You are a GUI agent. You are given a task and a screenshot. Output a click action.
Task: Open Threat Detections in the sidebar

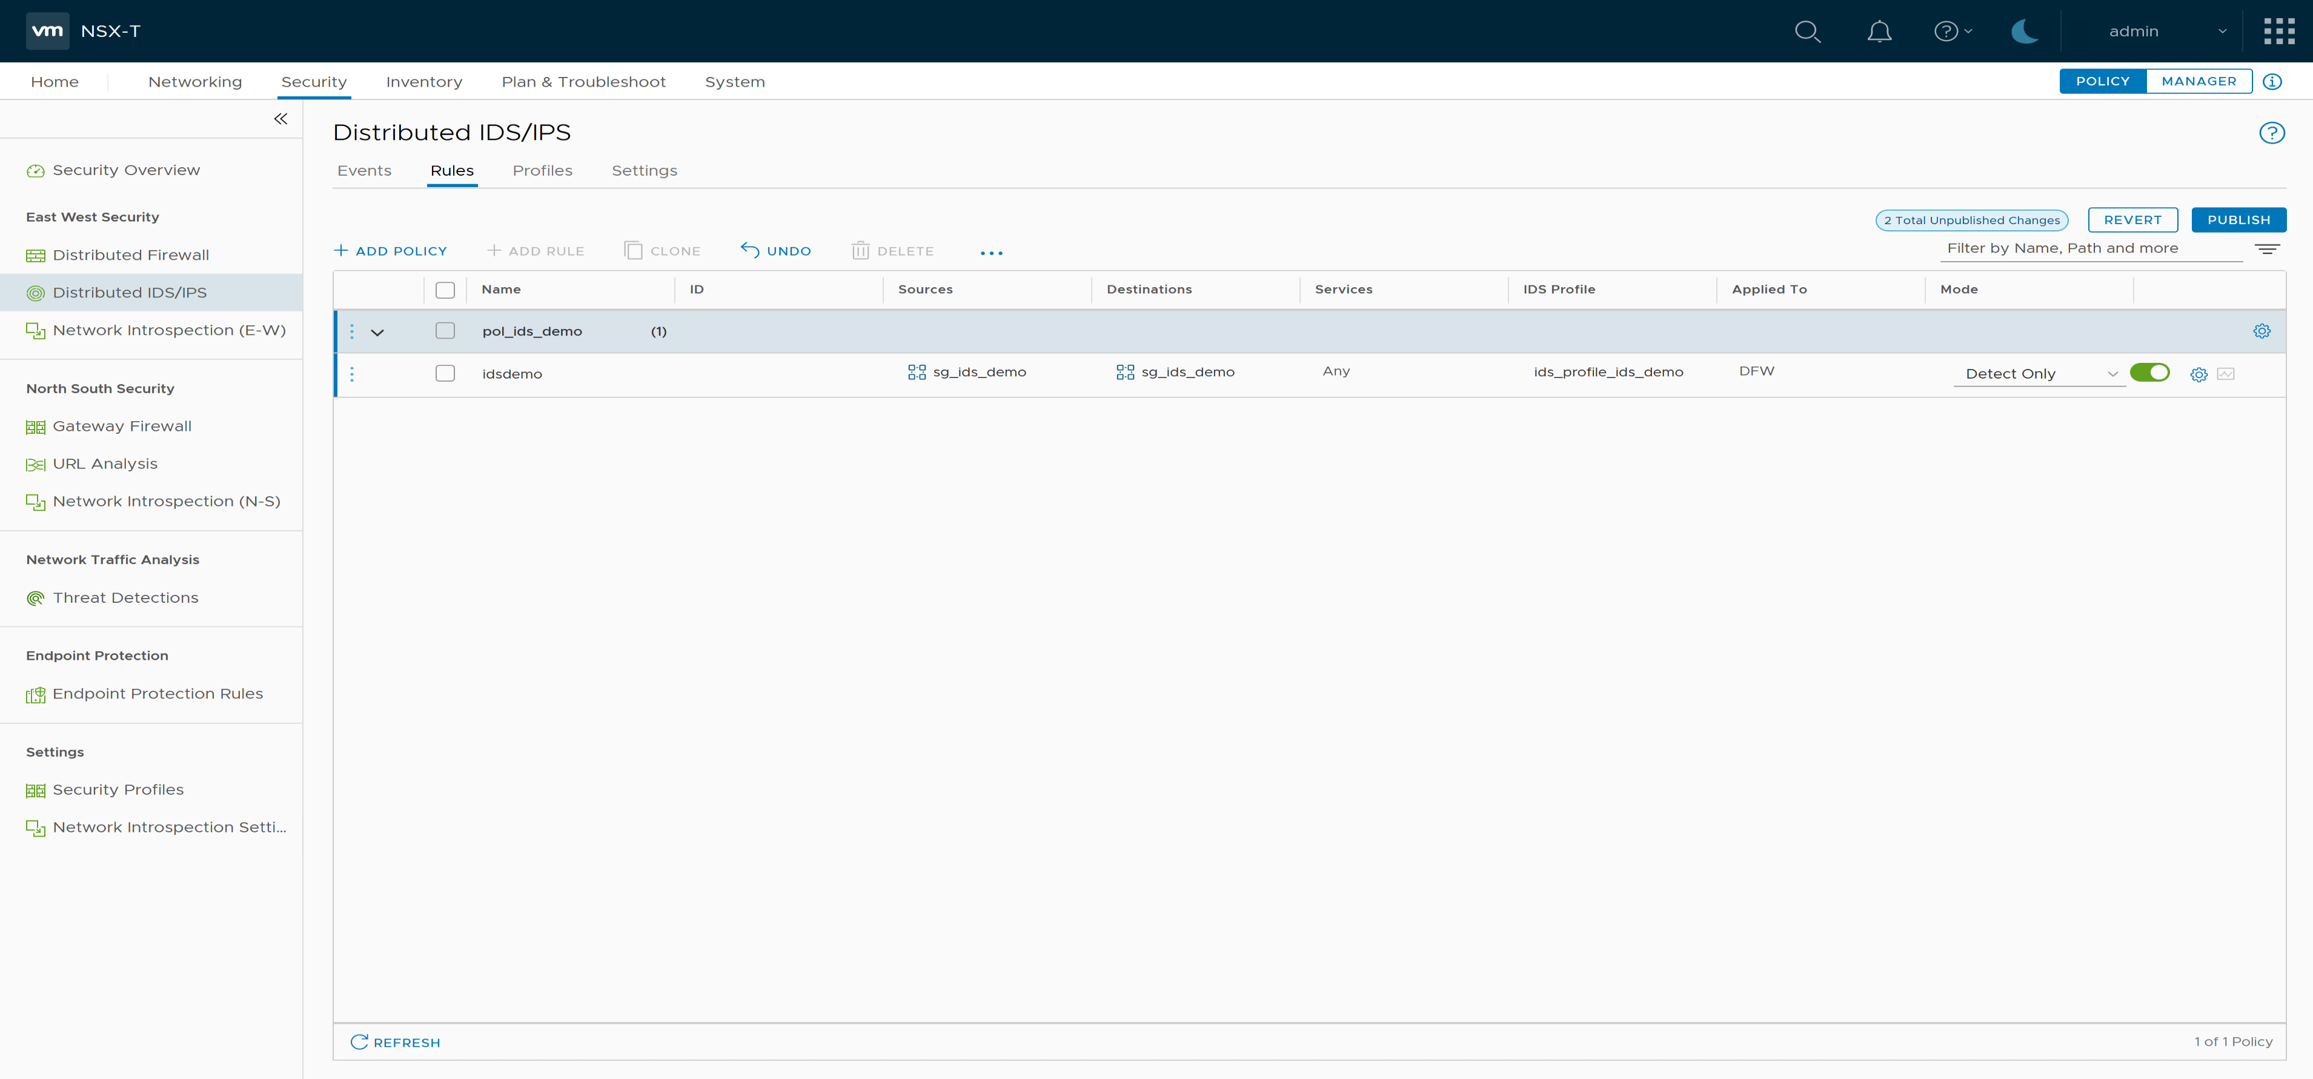tap(126, 598)
